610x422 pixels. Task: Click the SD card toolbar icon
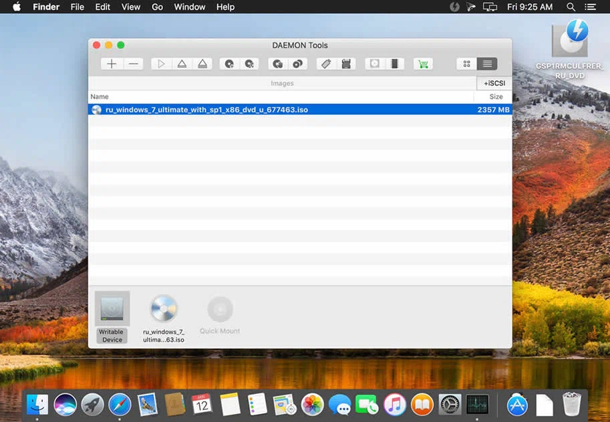point(346,64)
